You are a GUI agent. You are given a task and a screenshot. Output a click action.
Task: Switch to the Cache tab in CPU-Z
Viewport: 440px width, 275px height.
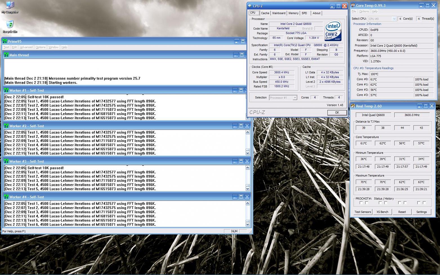pyautogui.click(x=265, y=13)
